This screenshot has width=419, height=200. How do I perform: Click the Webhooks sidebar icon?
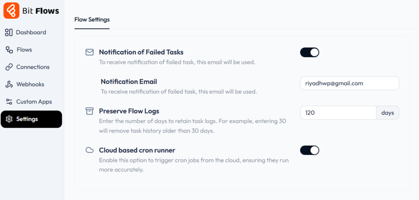(9, 85)
